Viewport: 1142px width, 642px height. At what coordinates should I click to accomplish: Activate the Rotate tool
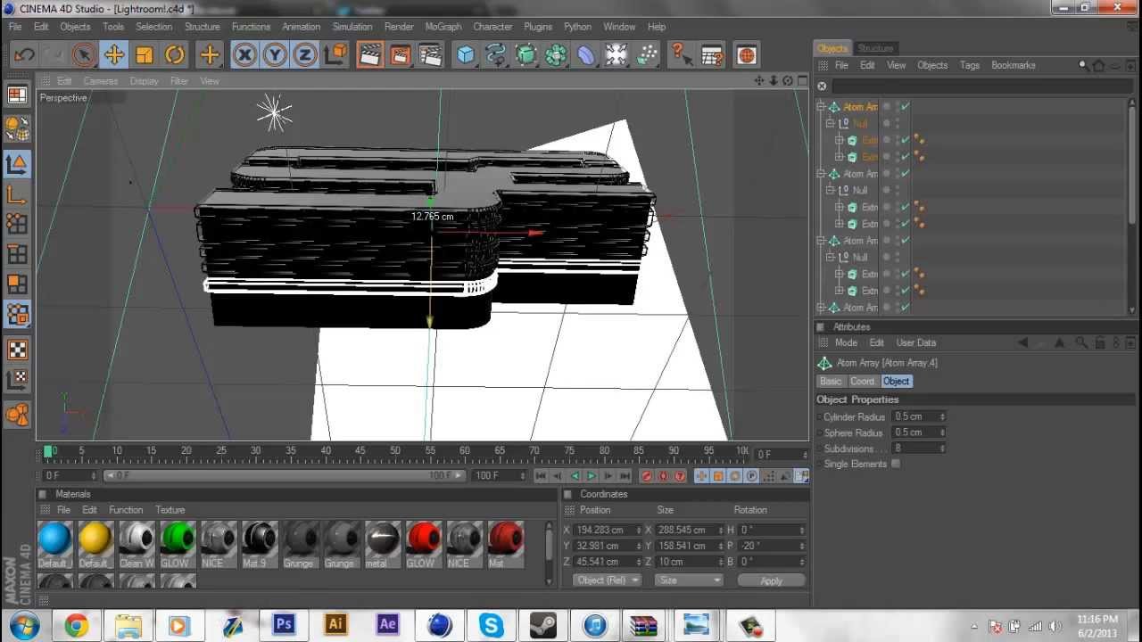tap(175, 55)
